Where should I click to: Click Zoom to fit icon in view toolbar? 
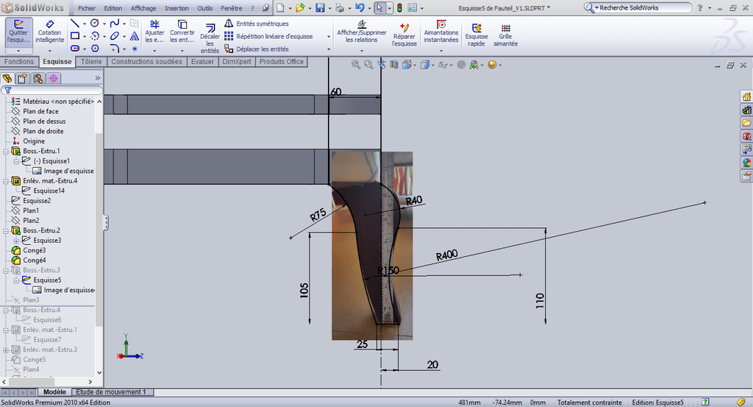355,64
